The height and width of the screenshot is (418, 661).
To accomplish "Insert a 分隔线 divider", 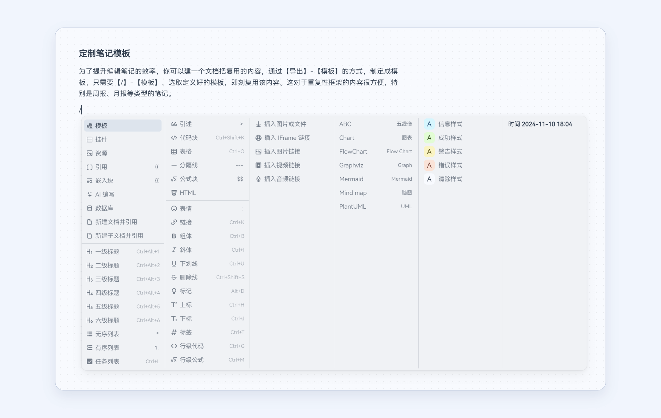I will click(207, 165).
